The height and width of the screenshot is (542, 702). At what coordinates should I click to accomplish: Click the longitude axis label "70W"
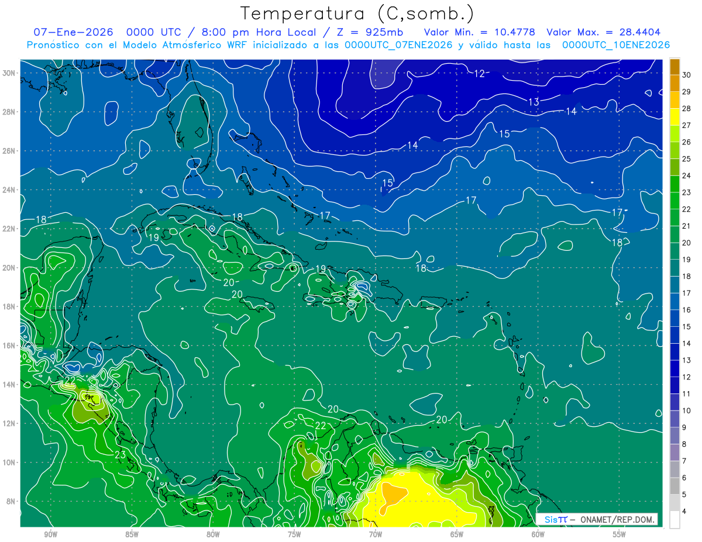pyautogui.click(x=376, y=534)
